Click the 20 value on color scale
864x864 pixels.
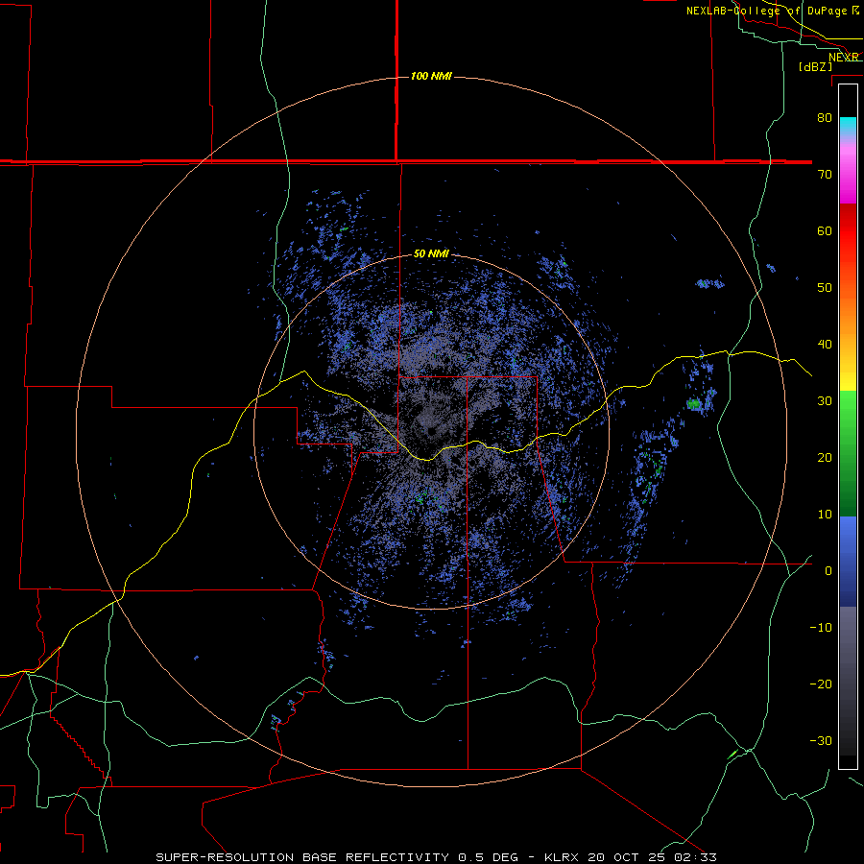(x=825, y=457)
